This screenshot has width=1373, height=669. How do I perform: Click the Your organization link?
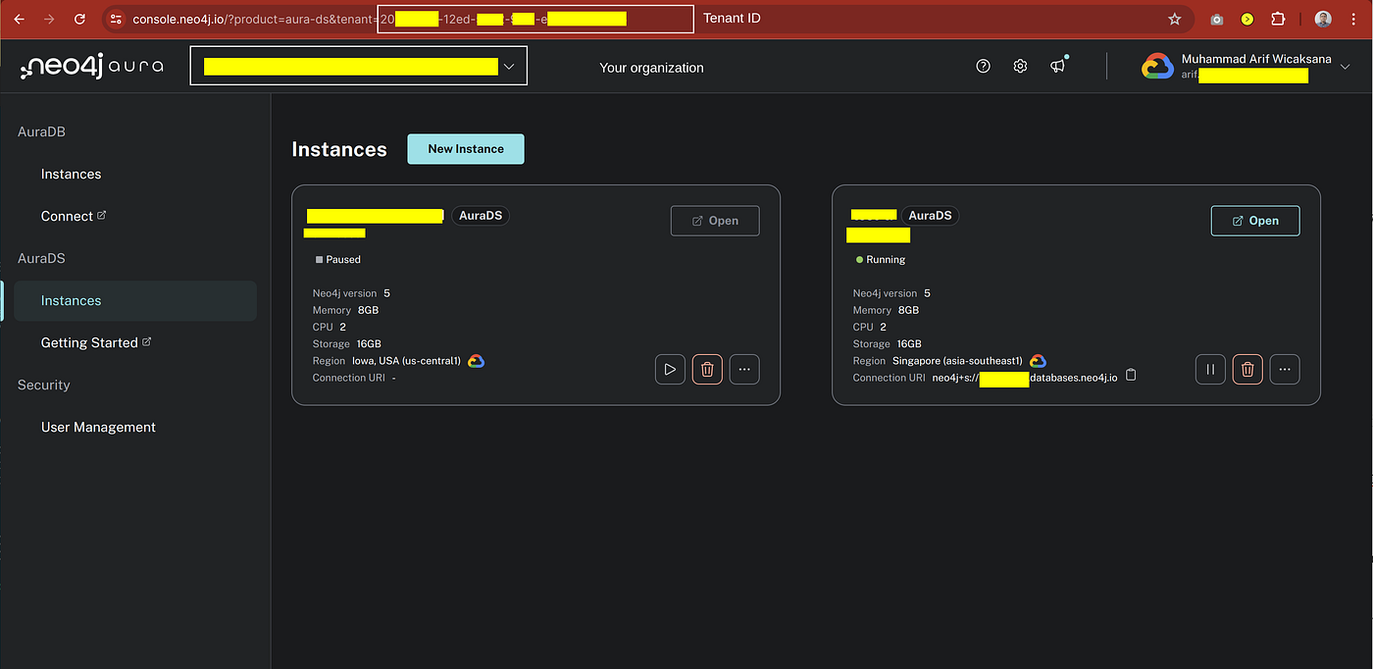tap(651, 68)
